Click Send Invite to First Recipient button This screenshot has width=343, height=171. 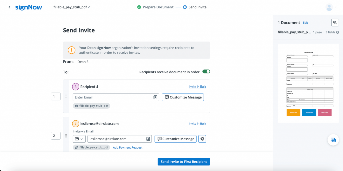click(184, 162)
